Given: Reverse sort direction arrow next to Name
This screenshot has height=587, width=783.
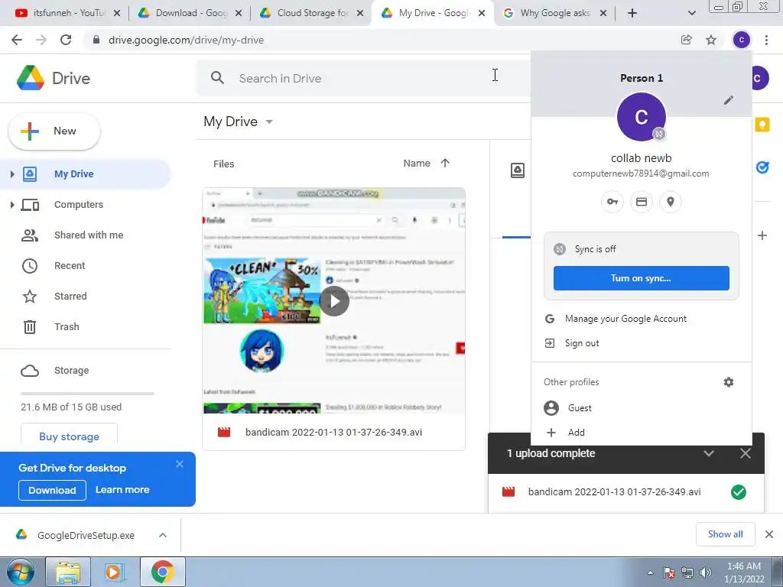Looking at the screenshot, I should click(445, 163).
